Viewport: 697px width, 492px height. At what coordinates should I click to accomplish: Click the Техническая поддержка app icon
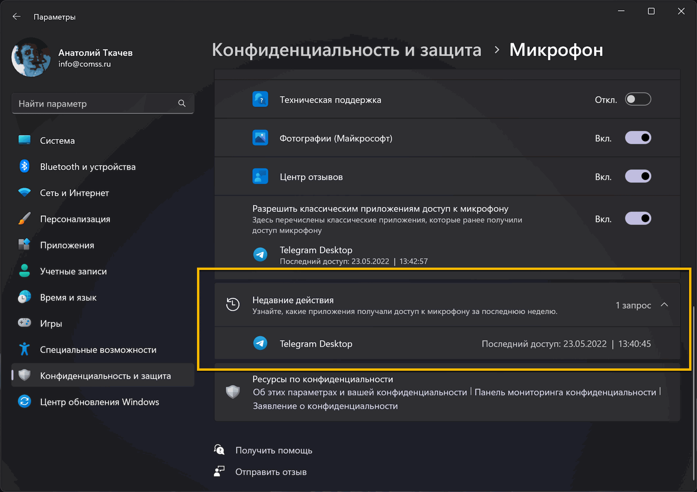[260, 99]
